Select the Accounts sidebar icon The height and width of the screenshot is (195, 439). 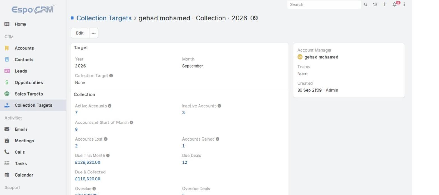click(x=7, y=48)
